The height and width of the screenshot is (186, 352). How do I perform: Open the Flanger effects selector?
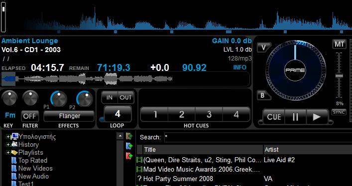click(69, 116)
